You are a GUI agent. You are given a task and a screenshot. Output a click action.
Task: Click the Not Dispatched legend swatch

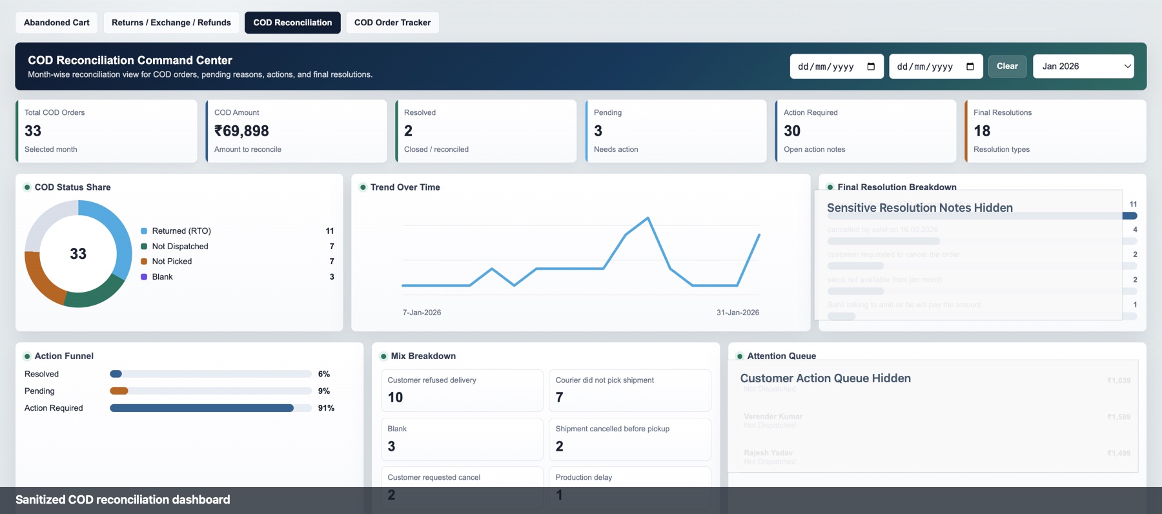144,246
